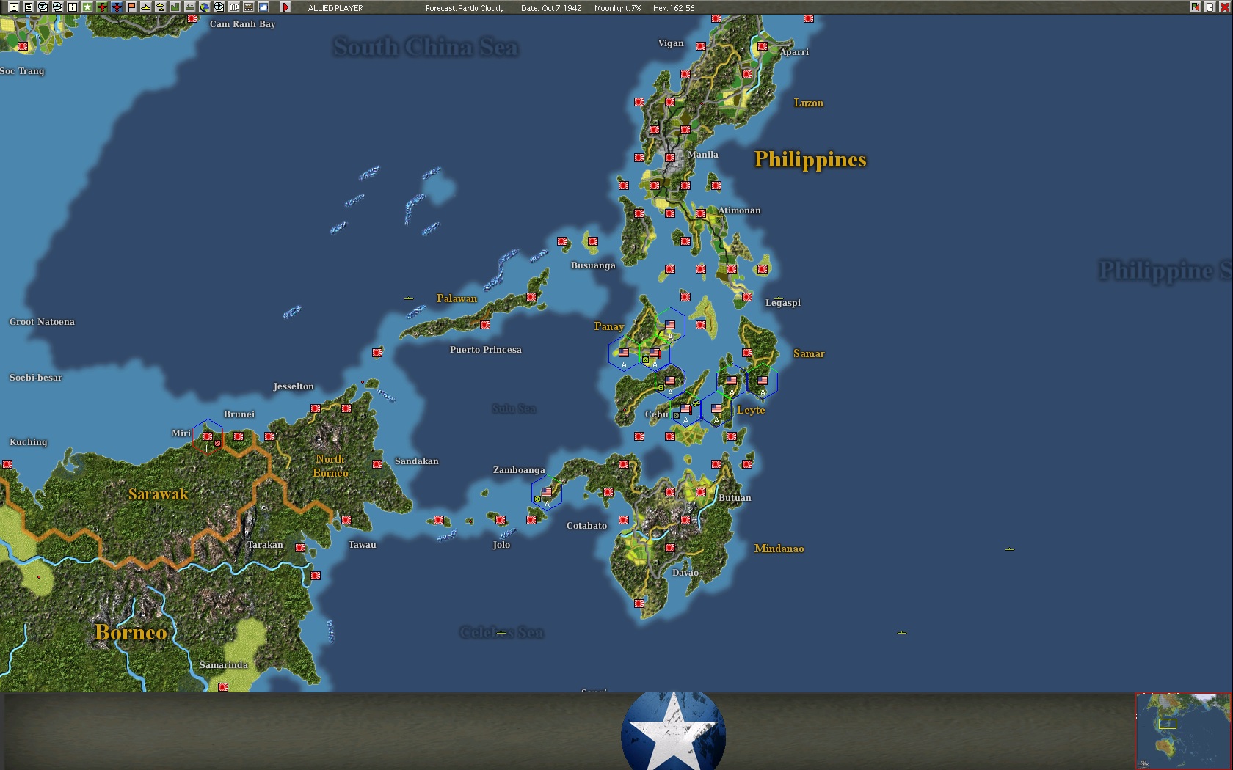Click the red play arrow end-turn button
This screenshot has width=1233, height=770.
pyautogui.click(x=285, y=7)
